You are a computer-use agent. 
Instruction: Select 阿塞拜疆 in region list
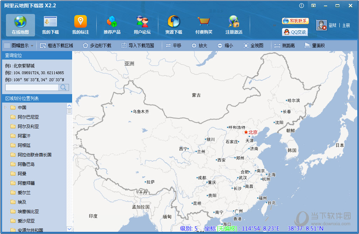pyautogui.click(x=26, y=183)
